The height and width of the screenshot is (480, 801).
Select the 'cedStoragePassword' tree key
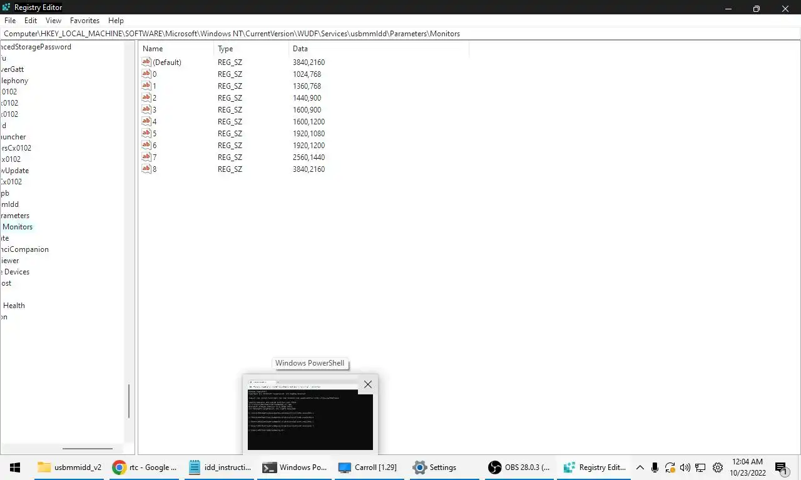click(x=36, y=47)
